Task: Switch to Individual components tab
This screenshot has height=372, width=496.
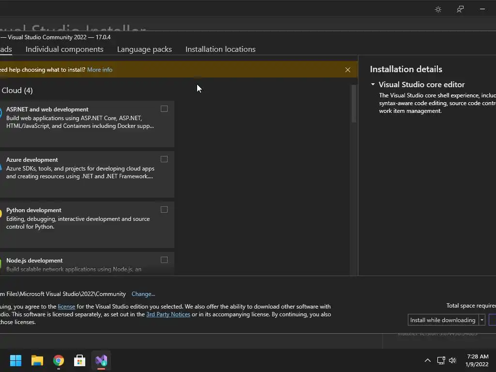Action: click(64, 49)
